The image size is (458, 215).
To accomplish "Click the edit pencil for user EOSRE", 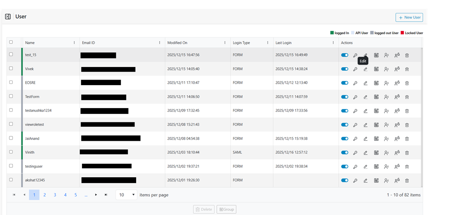I will click(366, 83).
